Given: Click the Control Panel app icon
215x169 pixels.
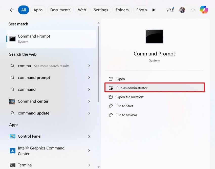Looking at the screenshot, I should pyautogui.click(x=12, y=136).
